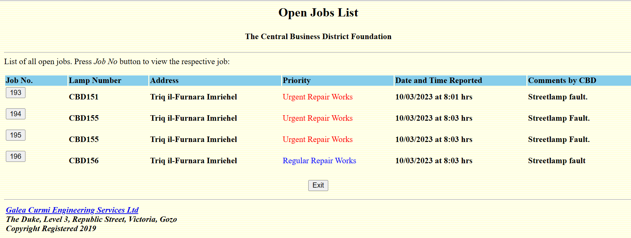
Task: Click lamp number CBD156
Action: tap(84, 161)
